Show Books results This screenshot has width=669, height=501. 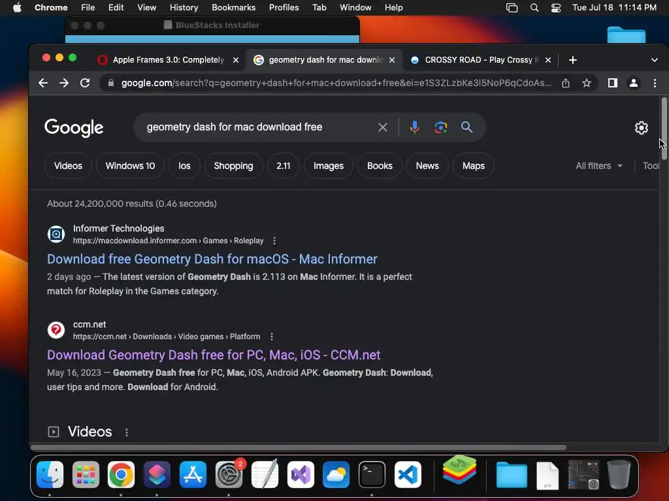coord(380,166)
